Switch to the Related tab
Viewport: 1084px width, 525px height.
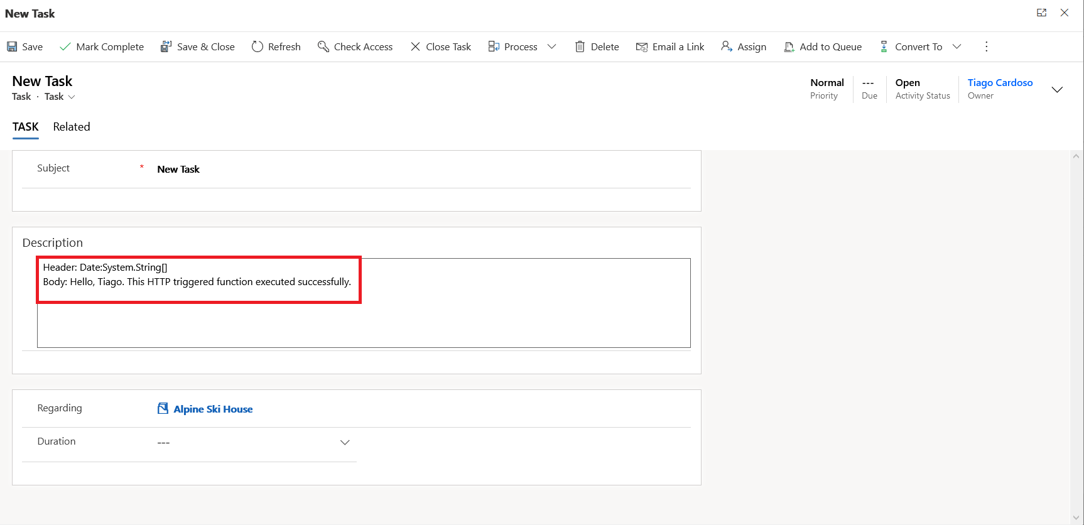pos(72,127)
